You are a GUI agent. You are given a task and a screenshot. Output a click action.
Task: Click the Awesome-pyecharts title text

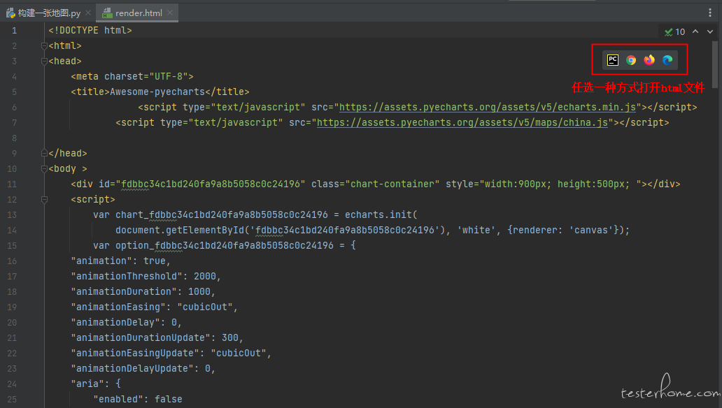pos(157,92)
